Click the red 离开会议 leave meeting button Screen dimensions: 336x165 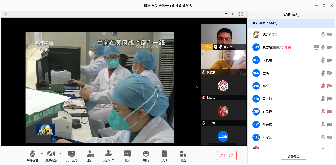point(227,155)
